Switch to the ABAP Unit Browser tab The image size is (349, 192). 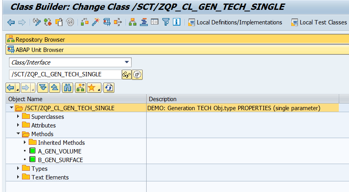[x=39, y=50]
